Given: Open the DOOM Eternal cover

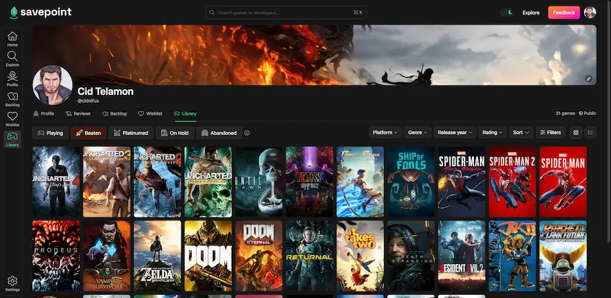Looking at the screenshot, I should [259, 256].
